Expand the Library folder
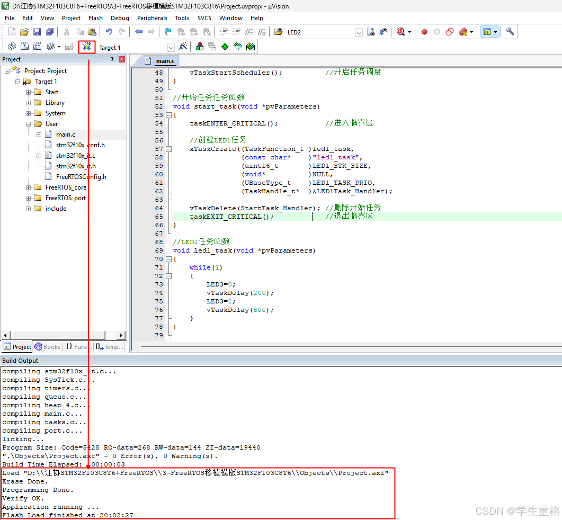 (28, 103)
